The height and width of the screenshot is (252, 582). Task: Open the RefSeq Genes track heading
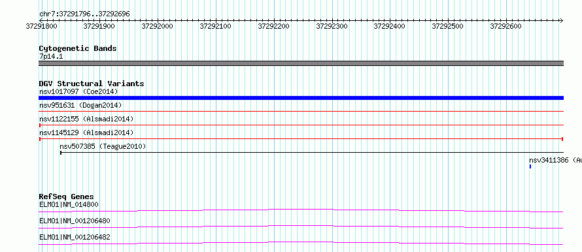tap(67, 197)
